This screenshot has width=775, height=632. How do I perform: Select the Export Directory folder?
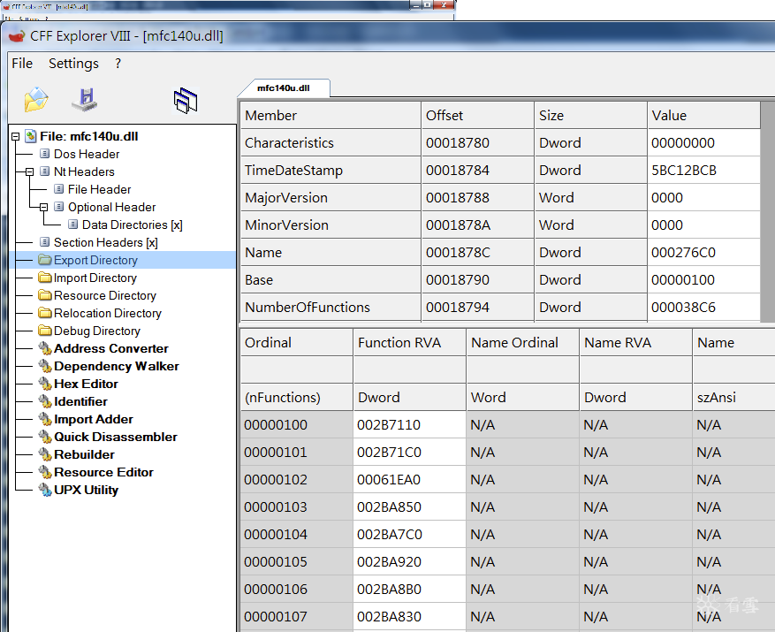click(95, 260)
